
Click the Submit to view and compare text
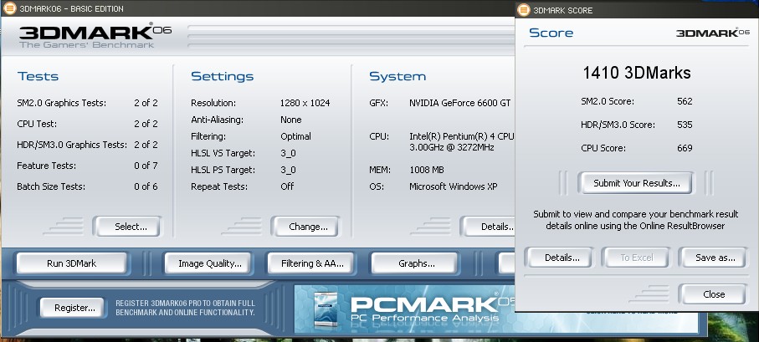(635, 220)
